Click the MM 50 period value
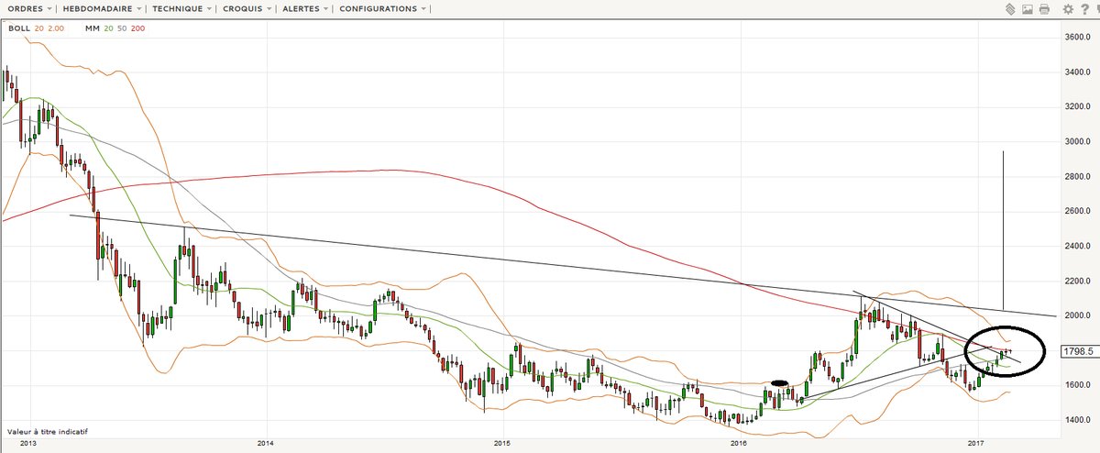The width and height of the screenshot is (1100, 453). coord(120,28)
